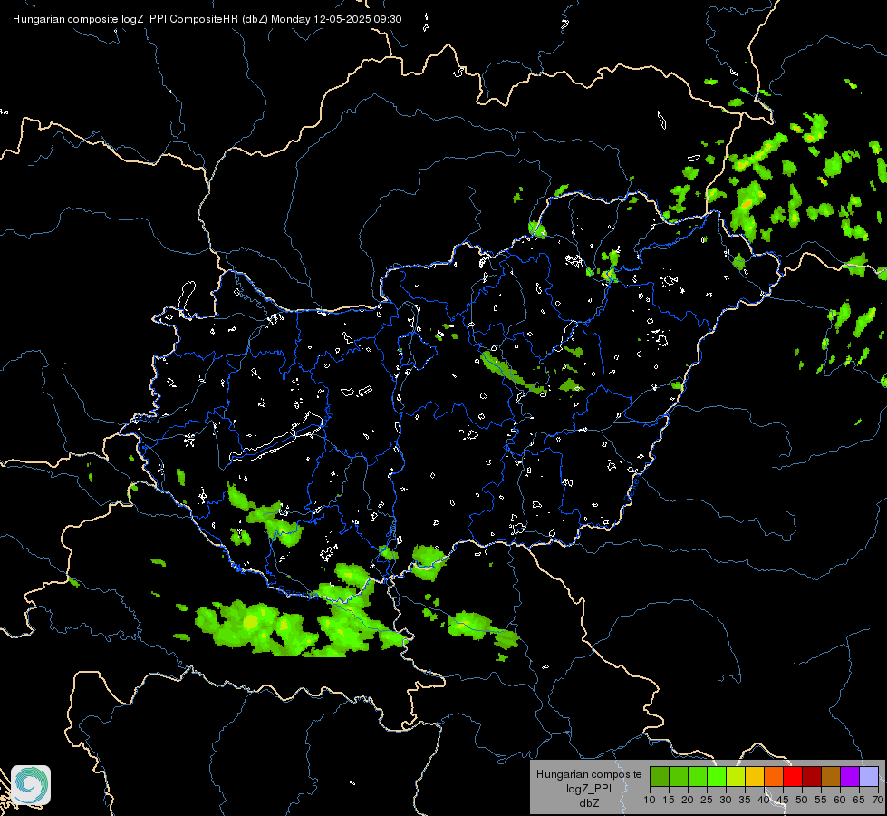Image resolution: width=887 pixels, height=816 pixels.
Task: Select the 30–35 dBZ yellow-green legend swatch
Action: pyautogui.click(x=736, y=776)
